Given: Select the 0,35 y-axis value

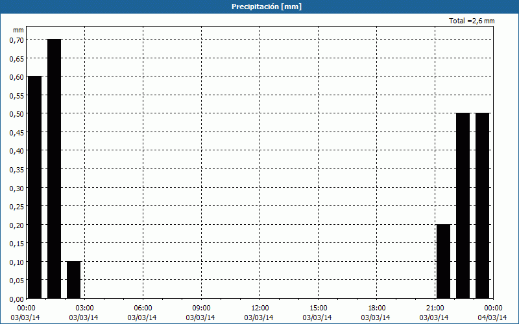Looking at the screenshot, I should tap(17, 170).
